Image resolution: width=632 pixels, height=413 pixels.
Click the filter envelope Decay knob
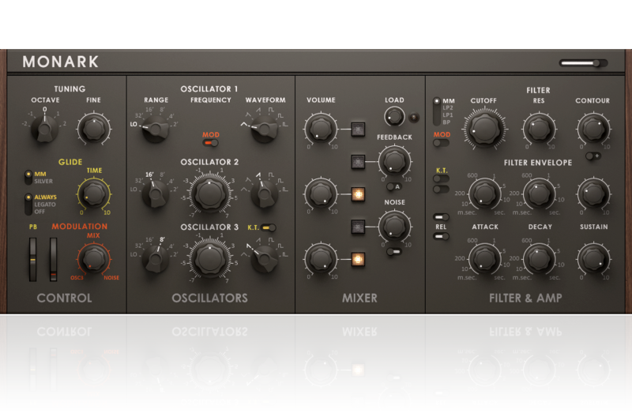(x=539, y=193)
